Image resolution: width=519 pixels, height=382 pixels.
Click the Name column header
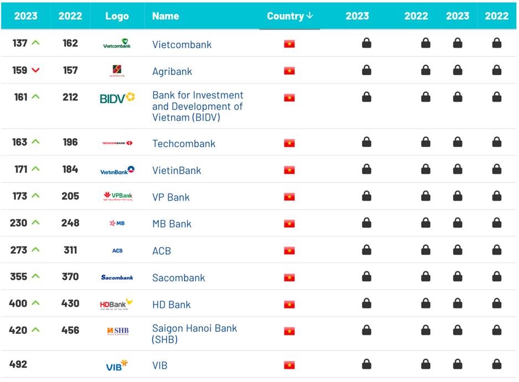[165, 16]
